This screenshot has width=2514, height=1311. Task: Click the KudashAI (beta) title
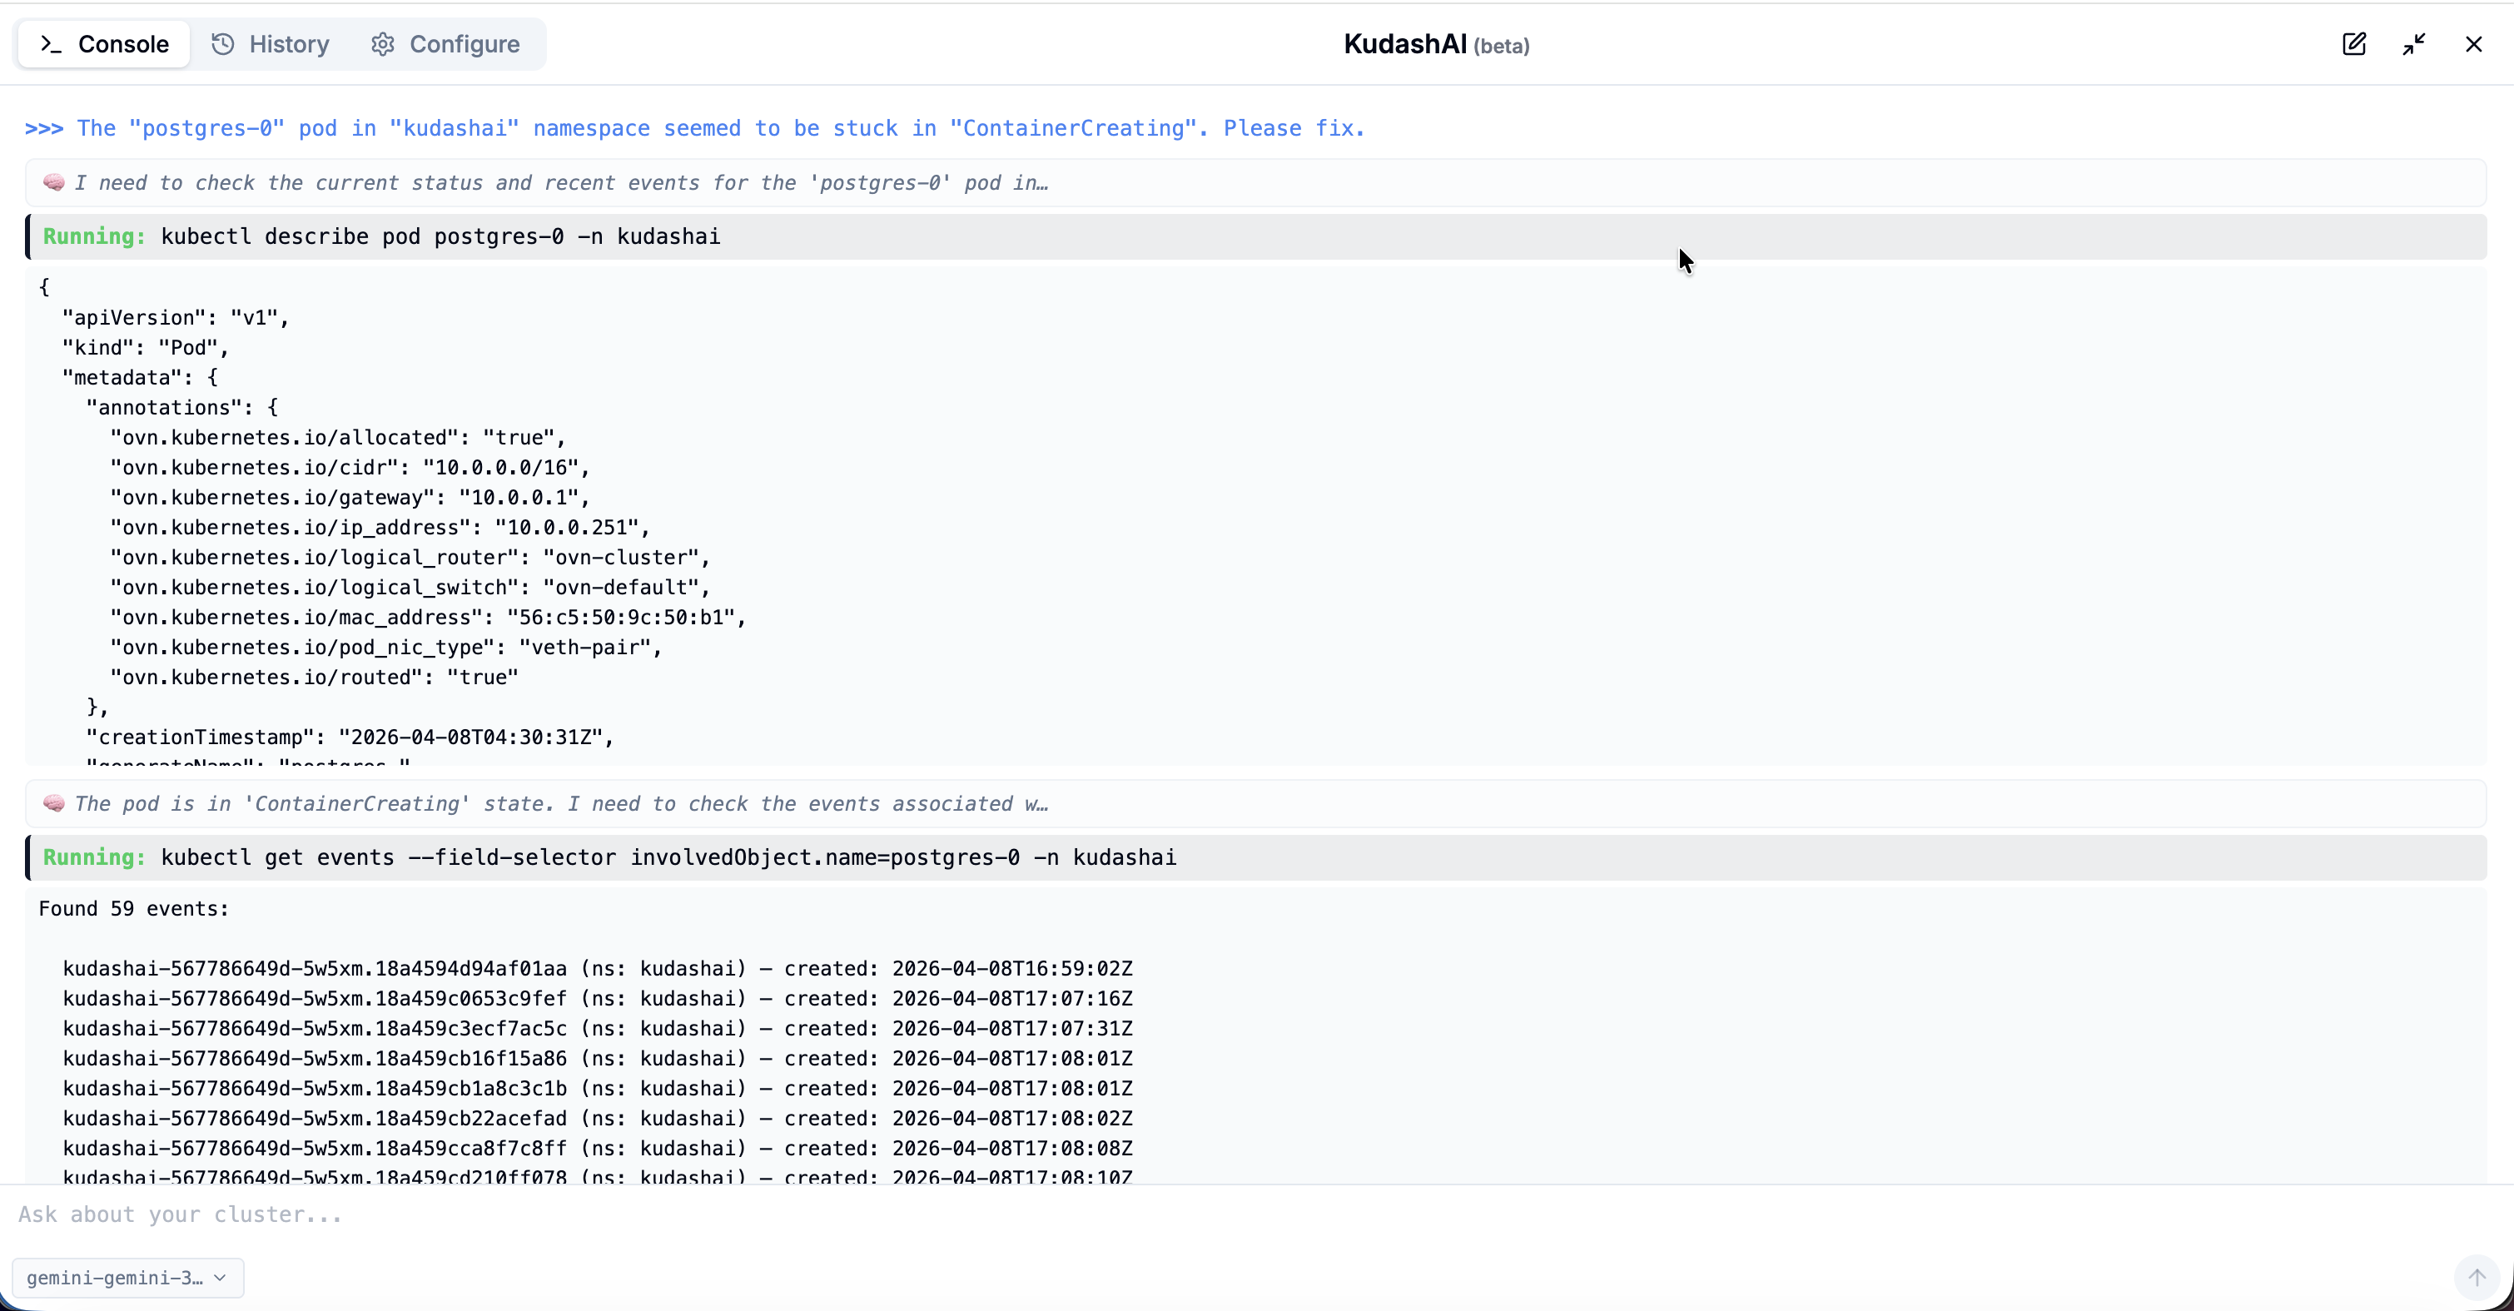click(1436, 44)
